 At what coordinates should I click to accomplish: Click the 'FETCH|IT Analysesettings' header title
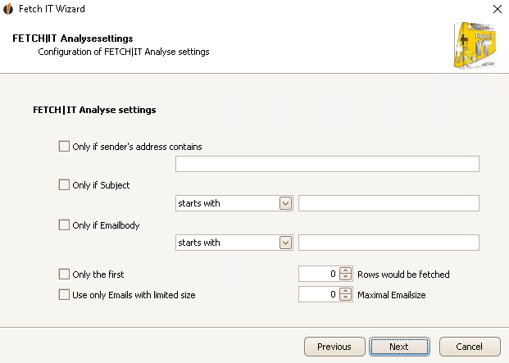tap(73, 39)
